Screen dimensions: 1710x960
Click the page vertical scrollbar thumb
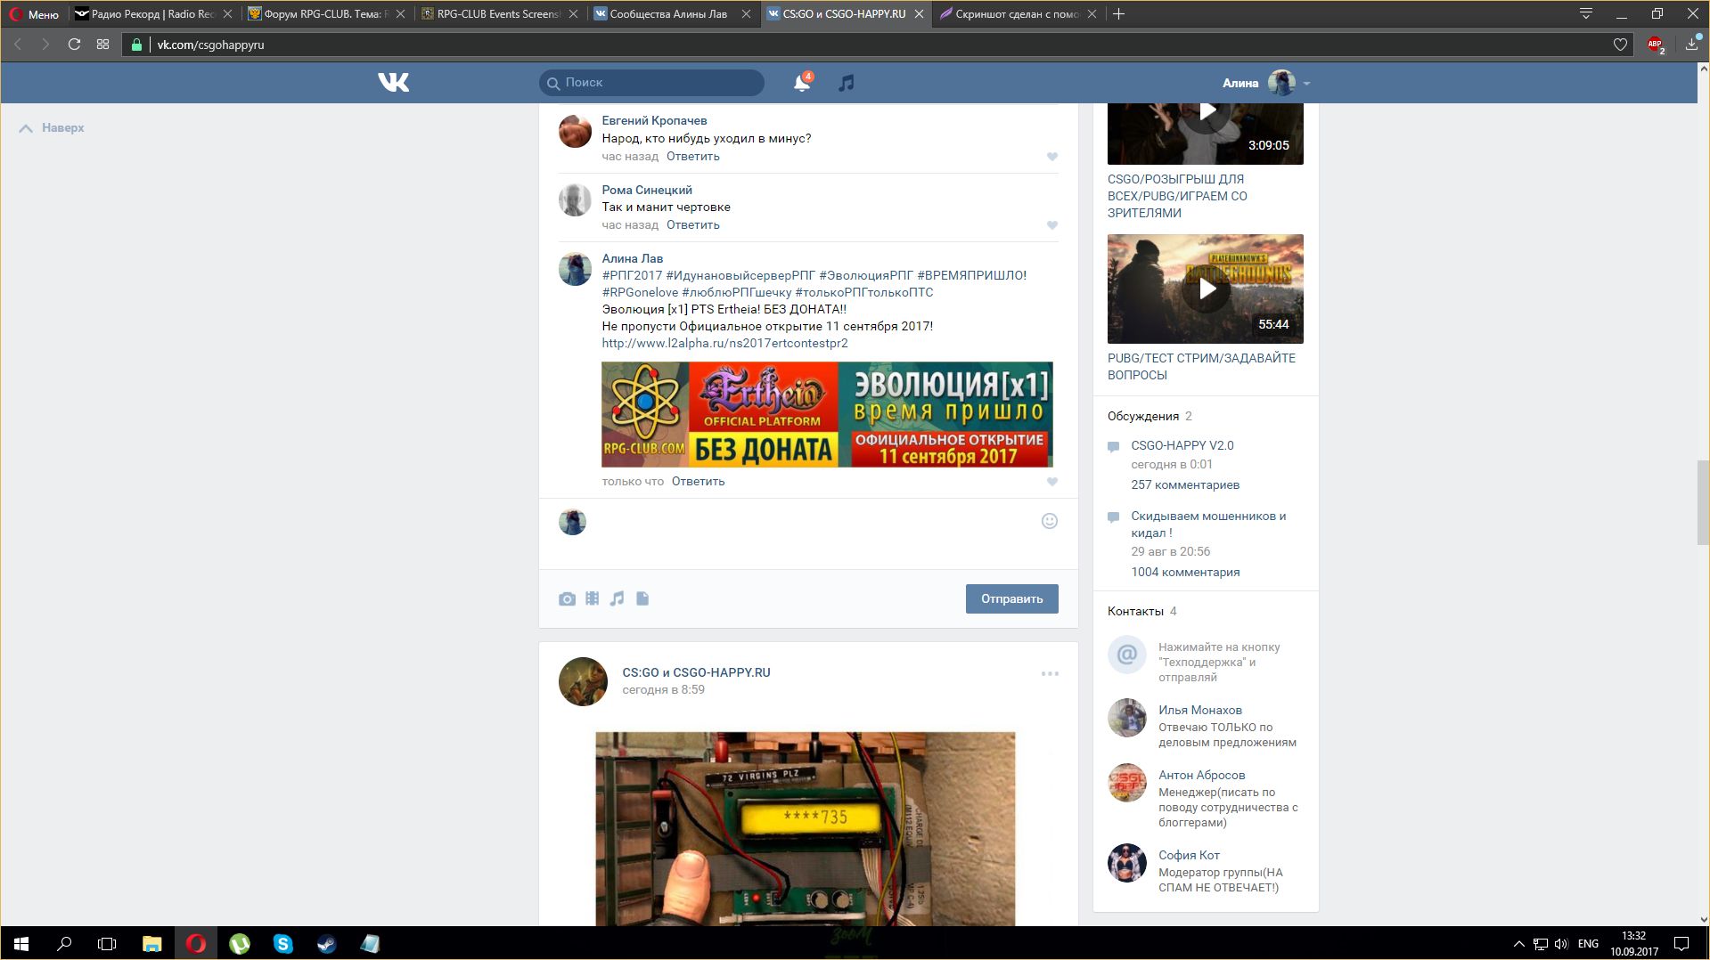(1703, 501)
